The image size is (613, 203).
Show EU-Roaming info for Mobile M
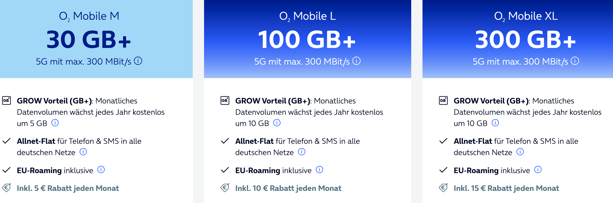click(x=101, y=170)
